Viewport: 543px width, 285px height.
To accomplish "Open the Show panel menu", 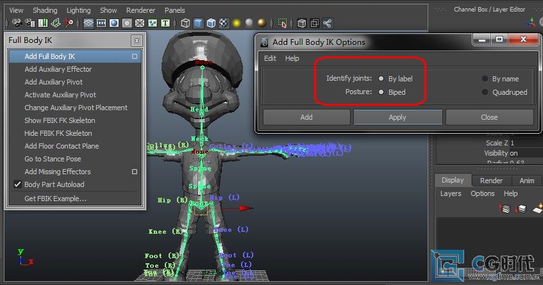I will (108, 10).
